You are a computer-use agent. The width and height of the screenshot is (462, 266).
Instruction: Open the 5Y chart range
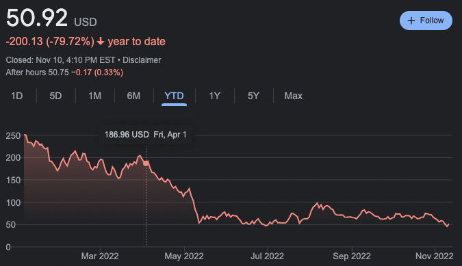pos(253,96)
